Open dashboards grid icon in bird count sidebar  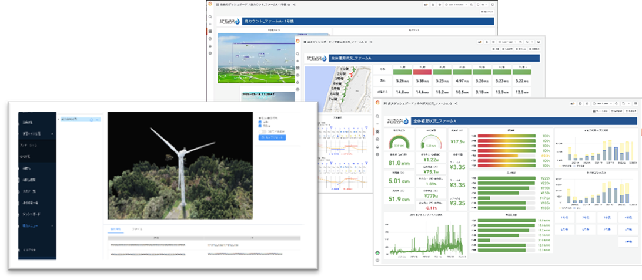pos(210,31)
